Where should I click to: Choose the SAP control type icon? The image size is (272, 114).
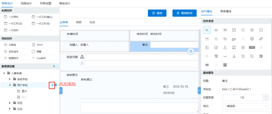(x=234, y=39)
